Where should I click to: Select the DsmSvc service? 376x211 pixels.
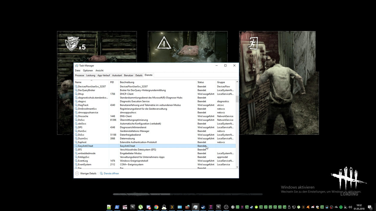[x=155, y=131]
